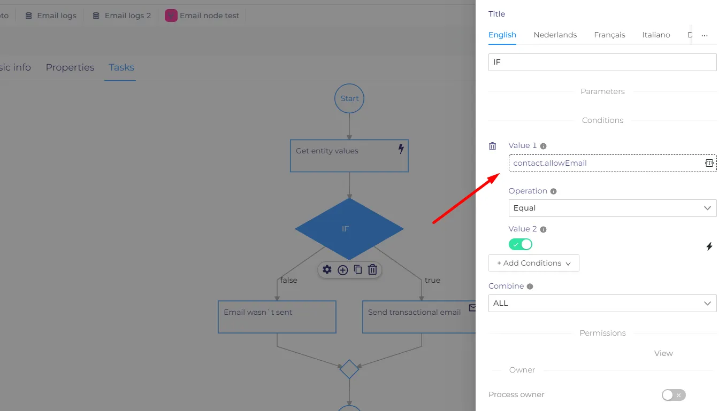This screenshot has height=411, width=726.
Task: Select the Italiano language tab
Action: [x=656, y=35]
